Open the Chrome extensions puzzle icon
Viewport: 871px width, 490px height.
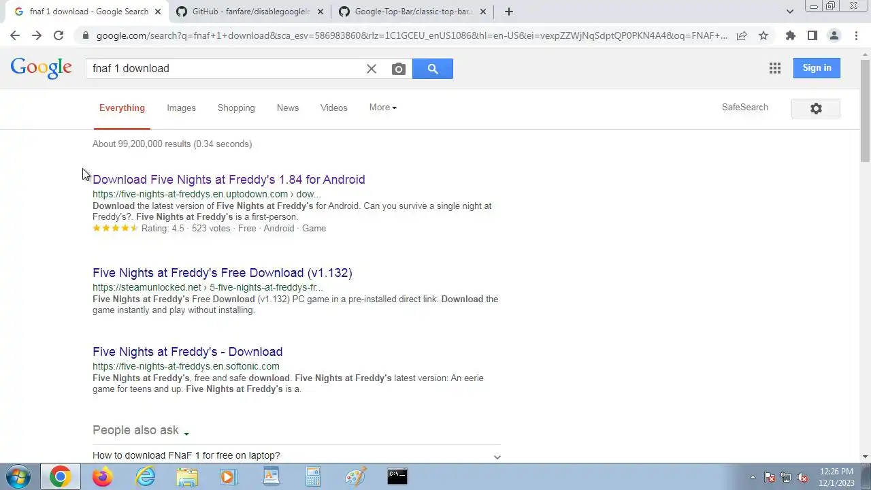tap(790, 35)
